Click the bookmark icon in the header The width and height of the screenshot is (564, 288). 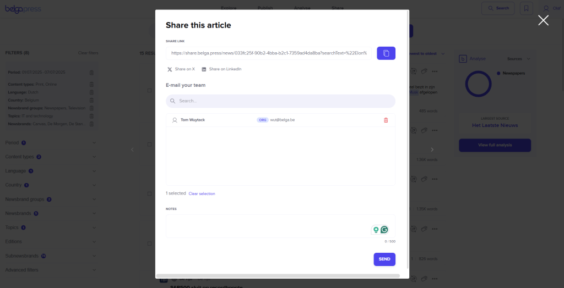point(526,8)
